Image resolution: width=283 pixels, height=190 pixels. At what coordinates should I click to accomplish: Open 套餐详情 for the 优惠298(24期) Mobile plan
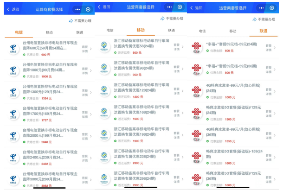pos(176,179)
